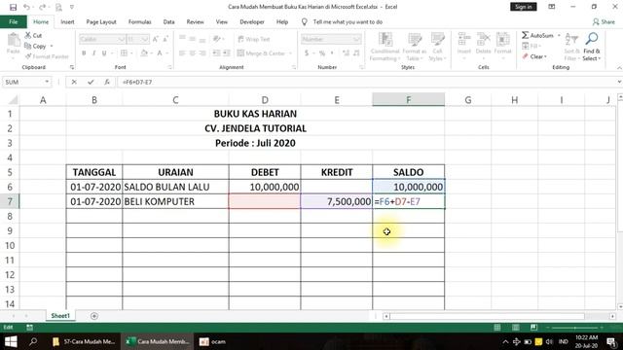Select Sheet1 tab
623x350 pixels.
click(60, 316)
